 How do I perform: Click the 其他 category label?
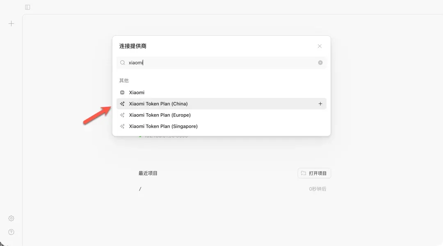click(124, 80)
